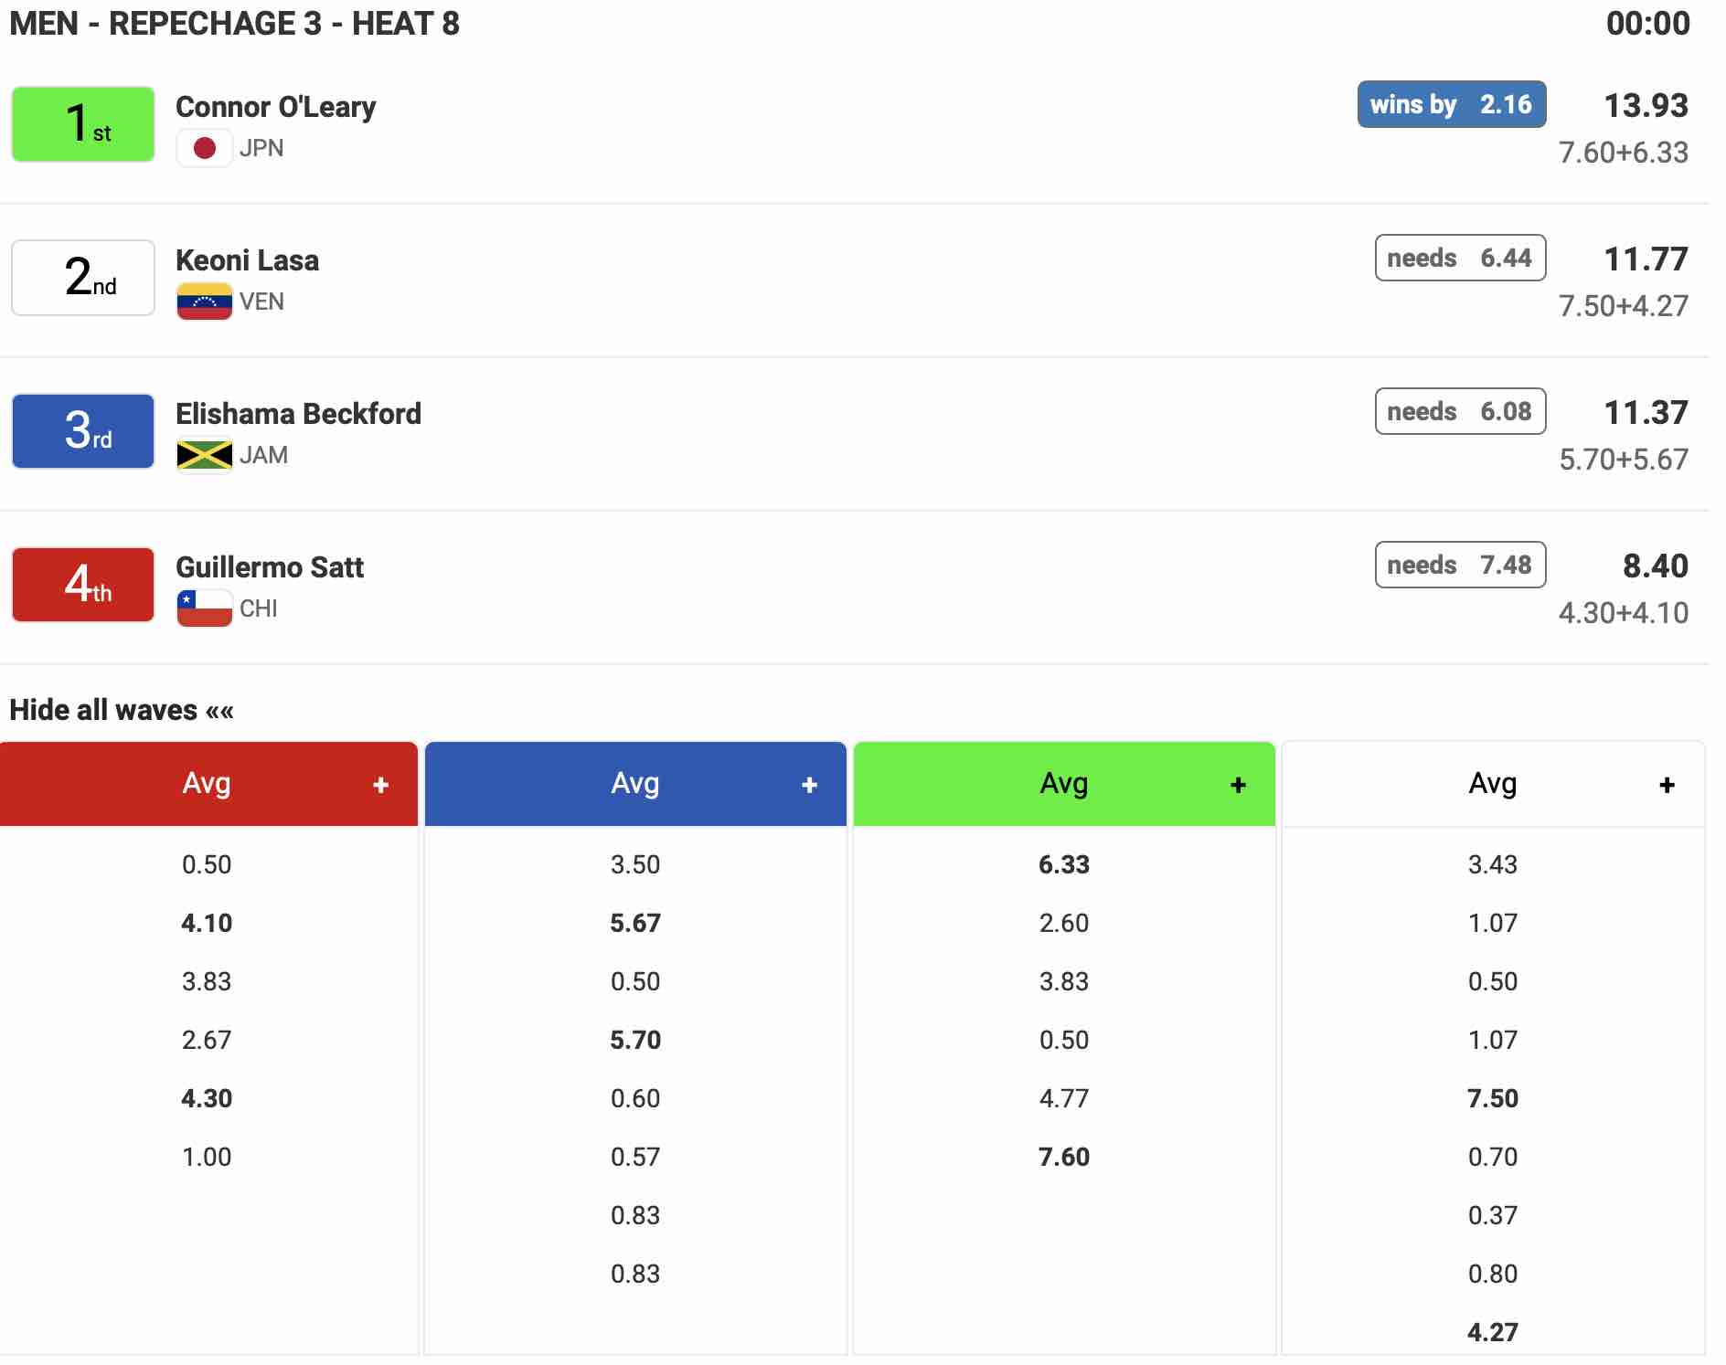Click the red 4th place badge
The image size is (1726, 1365).
point(83,585)
